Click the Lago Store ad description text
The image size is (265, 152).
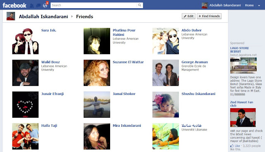(x=246, y=86)
